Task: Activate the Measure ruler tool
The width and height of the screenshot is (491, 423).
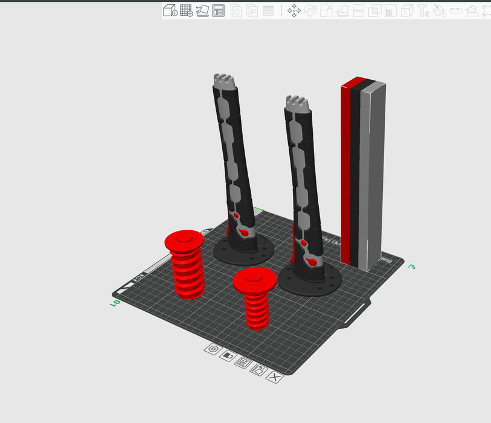Action: [x=457, y=10]
